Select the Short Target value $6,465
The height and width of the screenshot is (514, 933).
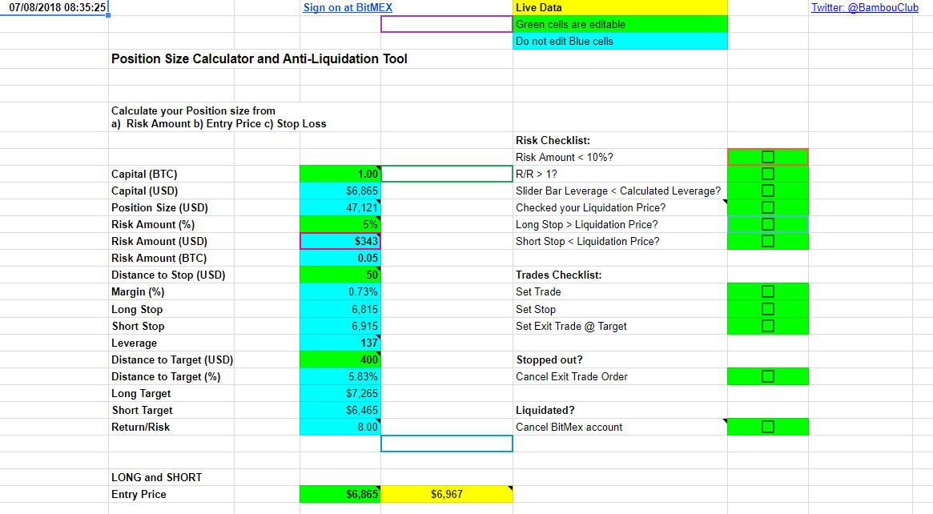click(340, 410)
